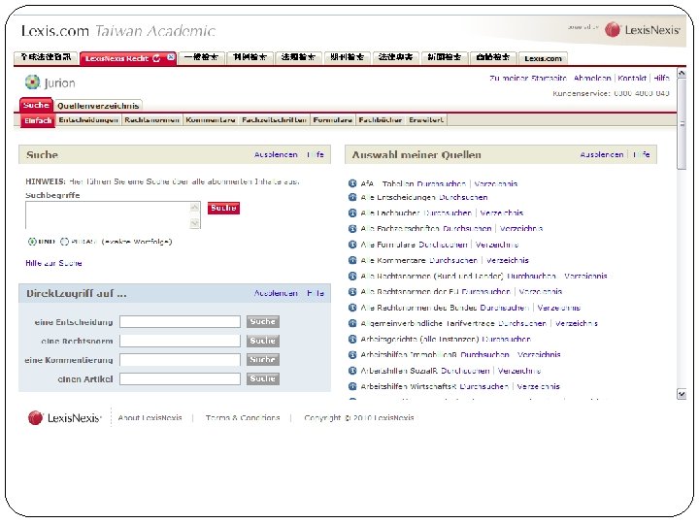Open info icon for Arbeitshilfen WirtschaftsR
Image resolution: width=699 pixels, height=524 pixels.
tap(352, 386)
